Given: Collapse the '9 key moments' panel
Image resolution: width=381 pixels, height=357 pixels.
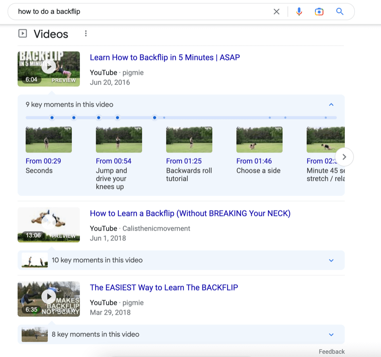Looking at the screenshot, I should click(331, 104).
